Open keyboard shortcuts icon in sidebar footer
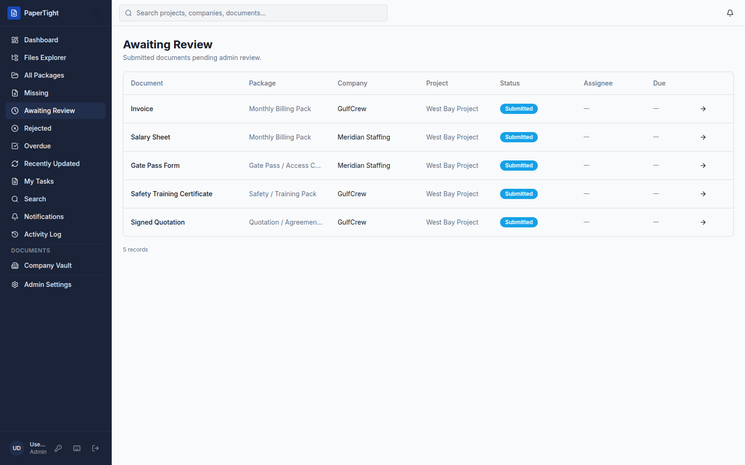The width and height of the screenshot is (745, 465). coord(77,448)
